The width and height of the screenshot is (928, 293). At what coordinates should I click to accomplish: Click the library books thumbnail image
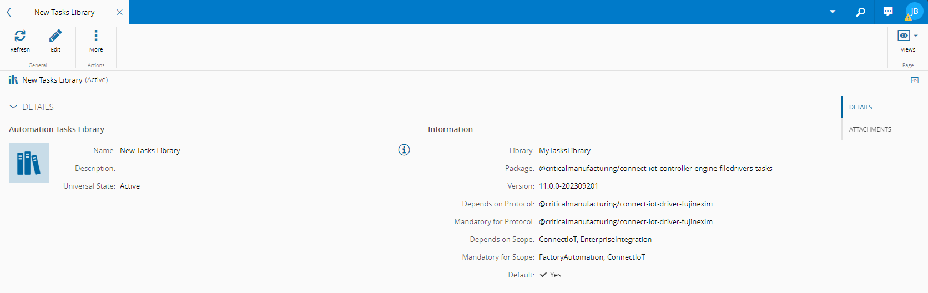29,163
